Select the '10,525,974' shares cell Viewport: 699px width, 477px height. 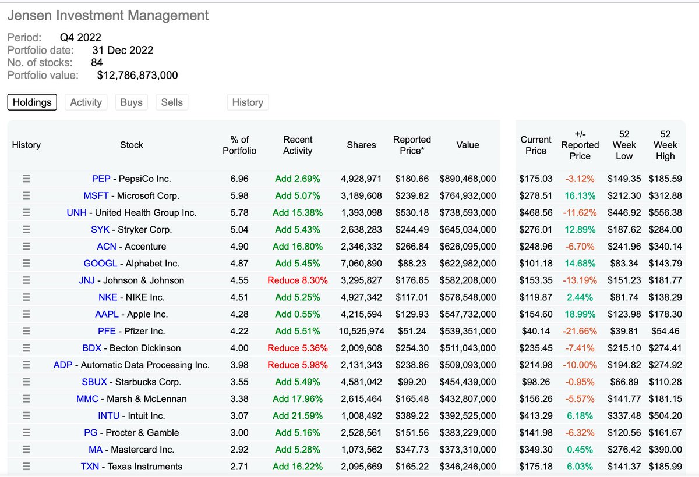point(361,331)
